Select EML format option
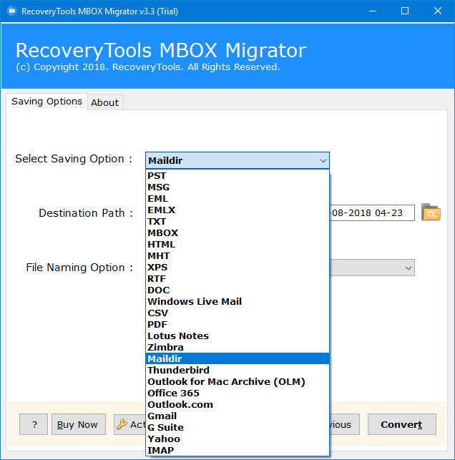Image resolution: width=455 pixels, height=460 pixels. pos(238,199)
